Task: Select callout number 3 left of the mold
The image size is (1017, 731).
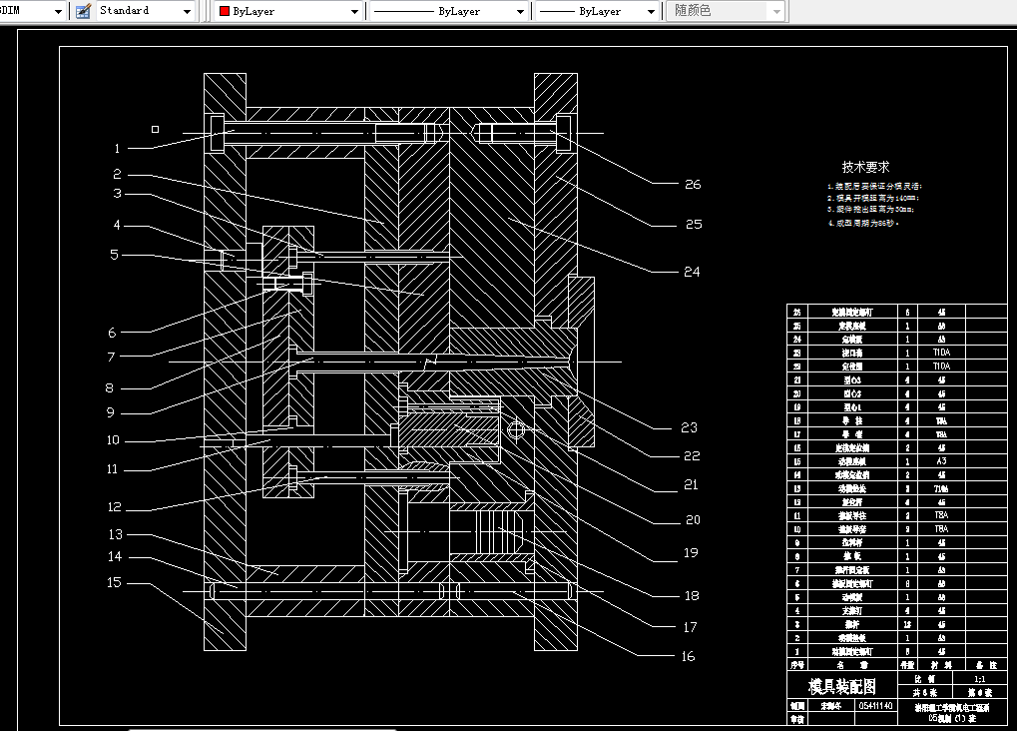Action: [x=117, y=194]
